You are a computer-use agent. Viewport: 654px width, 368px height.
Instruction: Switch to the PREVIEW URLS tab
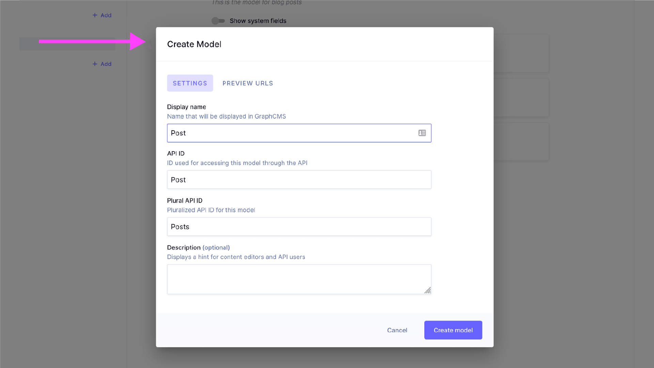point(248,83)
